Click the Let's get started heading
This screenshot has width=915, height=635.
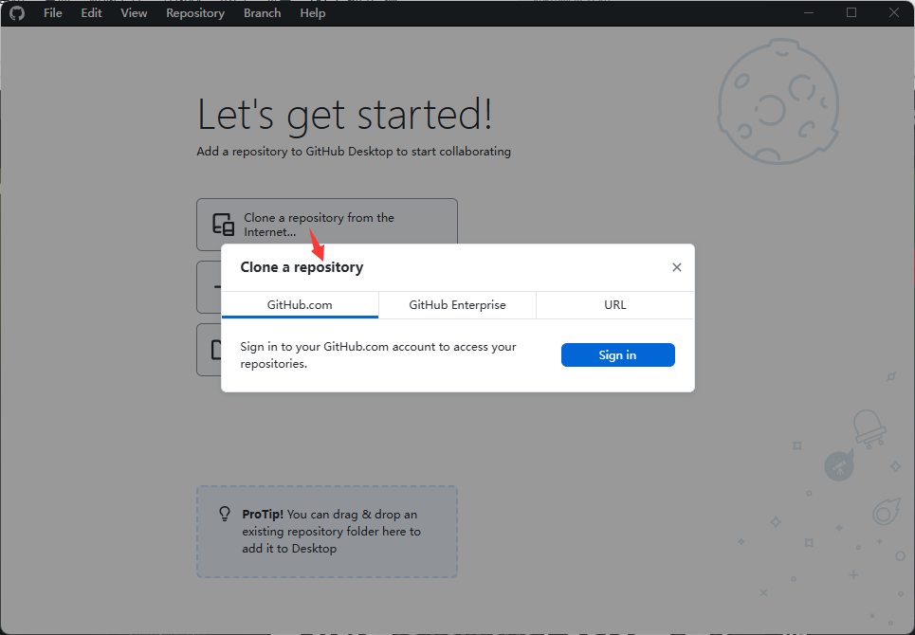point(345,115)
